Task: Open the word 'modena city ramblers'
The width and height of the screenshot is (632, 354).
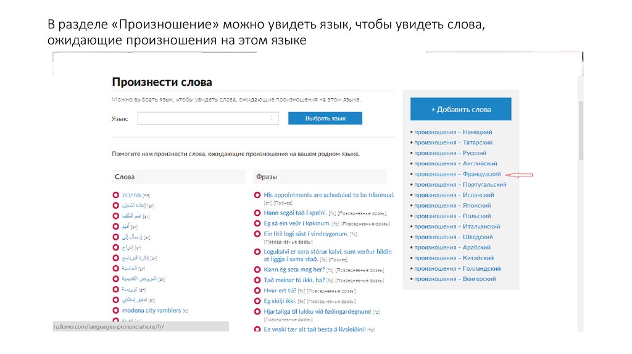Action: 152,310
